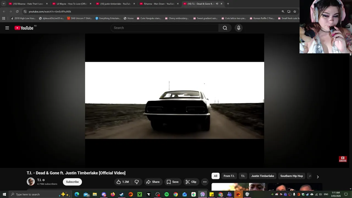This screenshot has width=352, height=198.
Task: Open Cherry embroidery bookmark
Action: pyautogui.click(x=177, y=18)
